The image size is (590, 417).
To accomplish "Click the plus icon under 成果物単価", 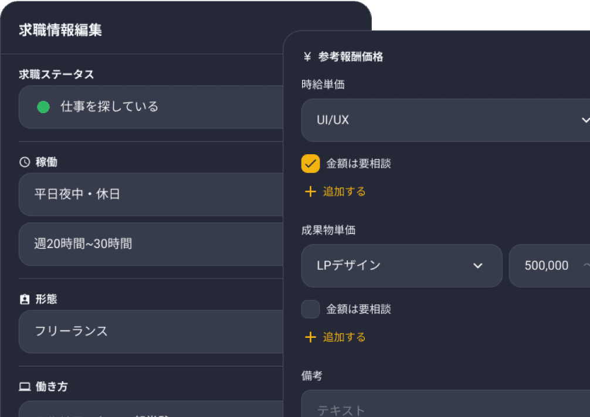I will click(310, 337).
